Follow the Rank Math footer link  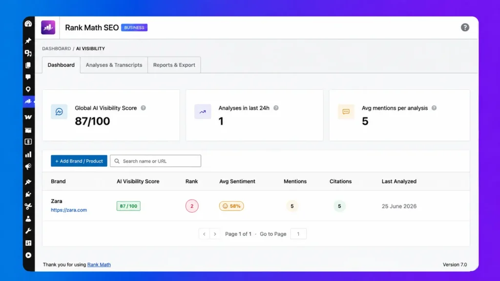[99, 264]
